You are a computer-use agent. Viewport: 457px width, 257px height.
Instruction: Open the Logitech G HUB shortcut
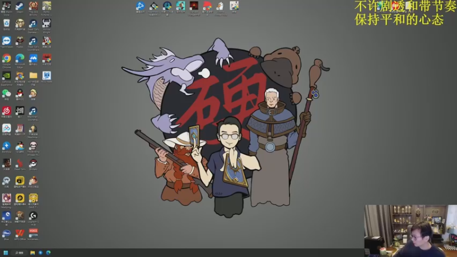coord(33,216)
